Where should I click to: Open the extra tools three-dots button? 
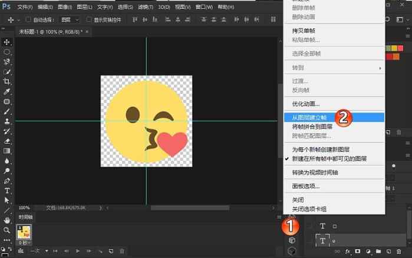click(x=7, y=240)
